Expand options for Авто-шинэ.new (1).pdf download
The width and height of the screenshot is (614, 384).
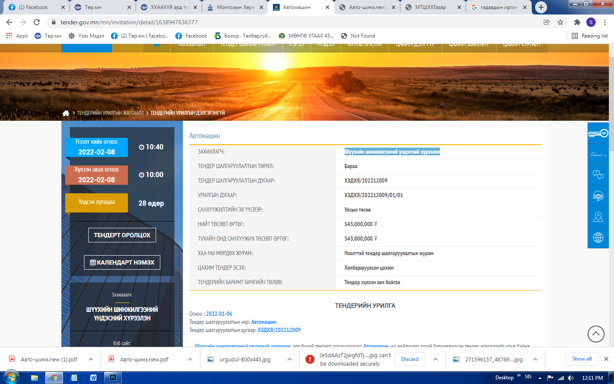91,359
